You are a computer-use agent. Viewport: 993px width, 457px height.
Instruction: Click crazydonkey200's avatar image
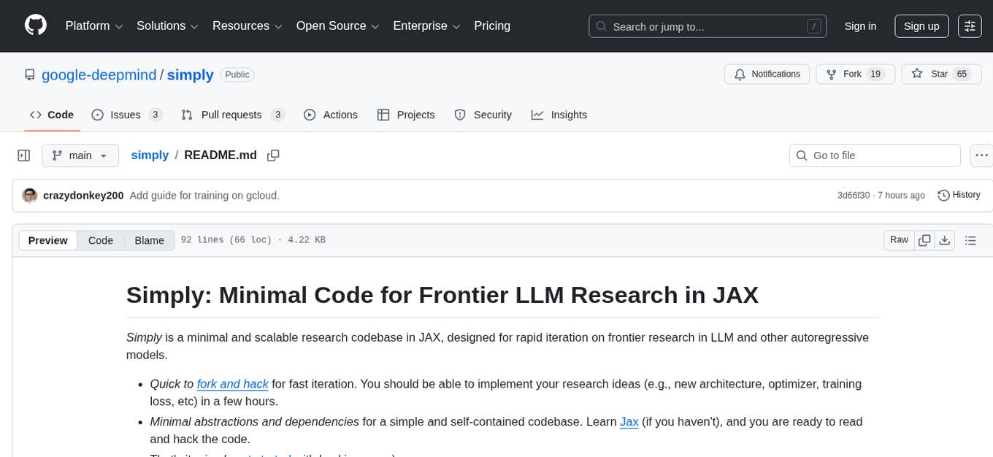click(x=30, y=195)
